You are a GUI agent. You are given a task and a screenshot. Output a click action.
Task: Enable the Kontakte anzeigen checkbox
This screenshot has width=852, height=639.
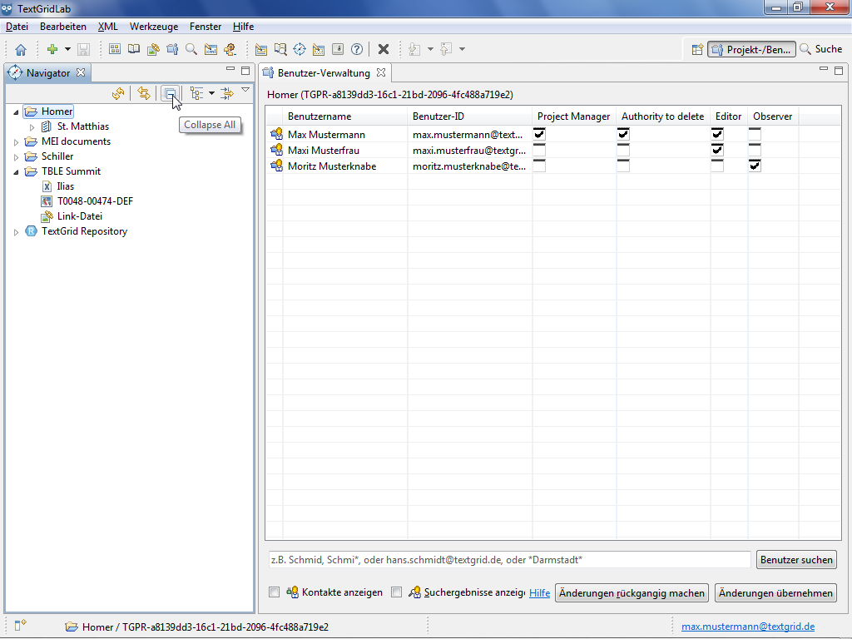(275, 592)
